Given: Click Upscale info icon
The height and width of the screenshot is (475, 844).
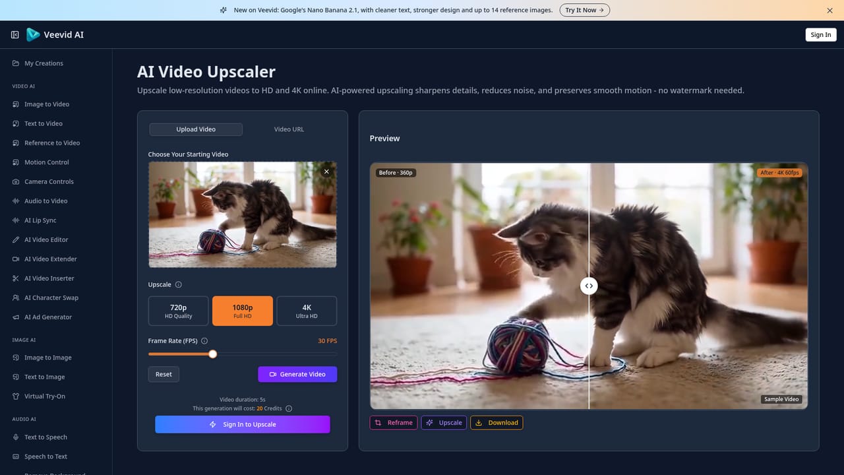Looking at the screenshot, I should point(179,285).
